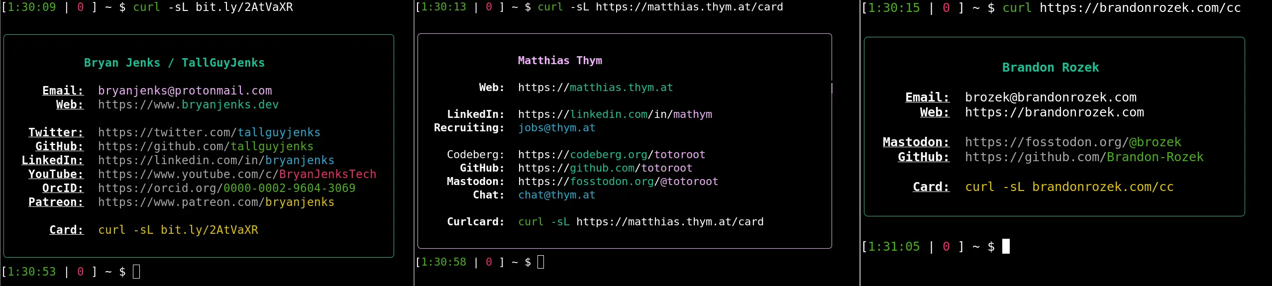Click the 'OrcID:' label
The height and width of the screenshot is (286, 1272).
point(63,188)
